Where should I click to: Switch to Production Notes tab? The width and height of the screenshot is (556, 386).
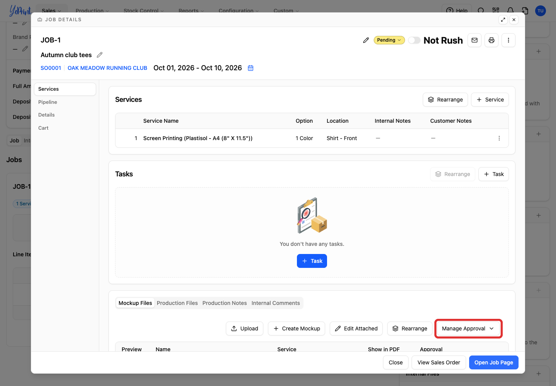(225, 303)
